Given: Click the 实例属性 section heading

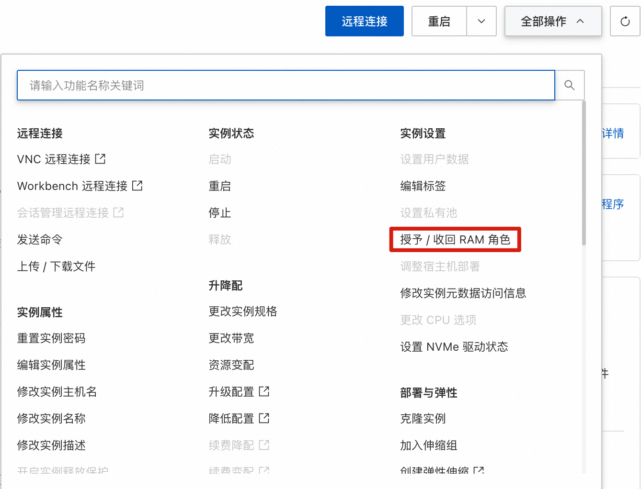Looking at the screenshot, I should [40, 312].
